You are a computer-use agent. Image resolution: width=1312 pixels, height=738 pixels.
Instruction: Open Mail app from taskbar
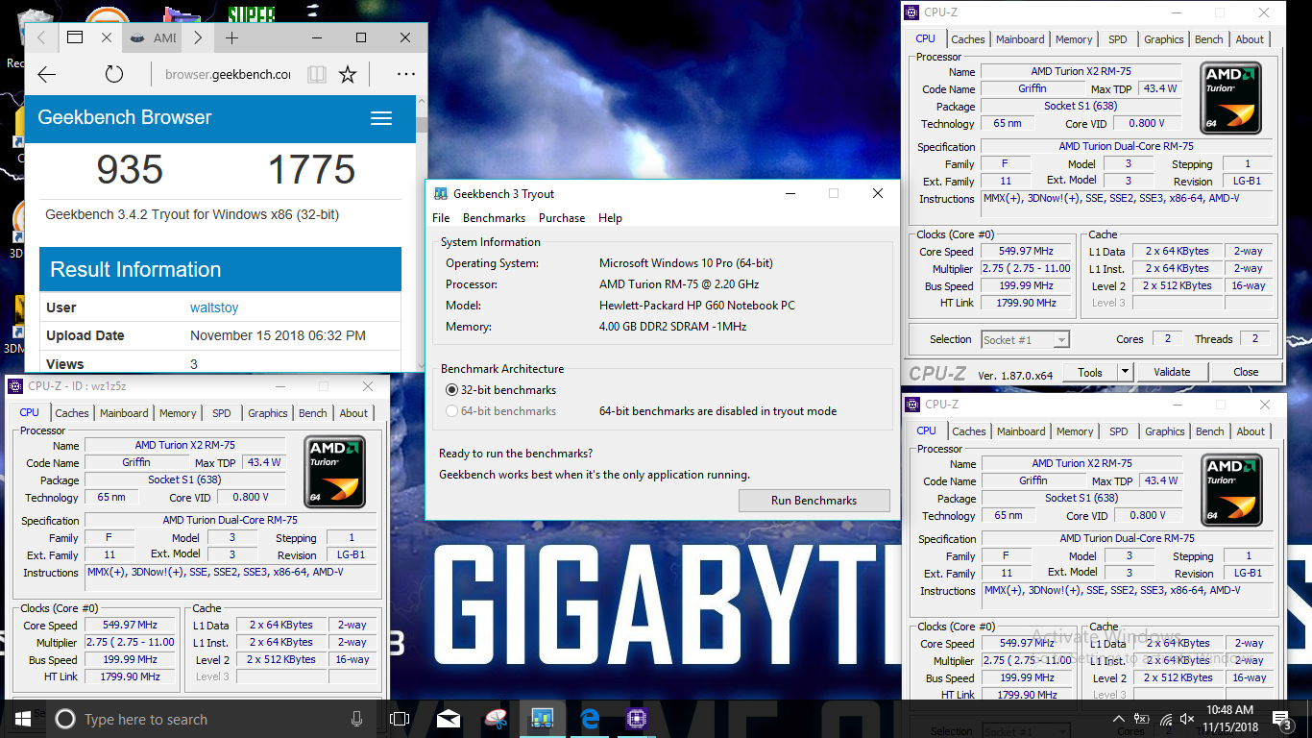coord(448,719)
